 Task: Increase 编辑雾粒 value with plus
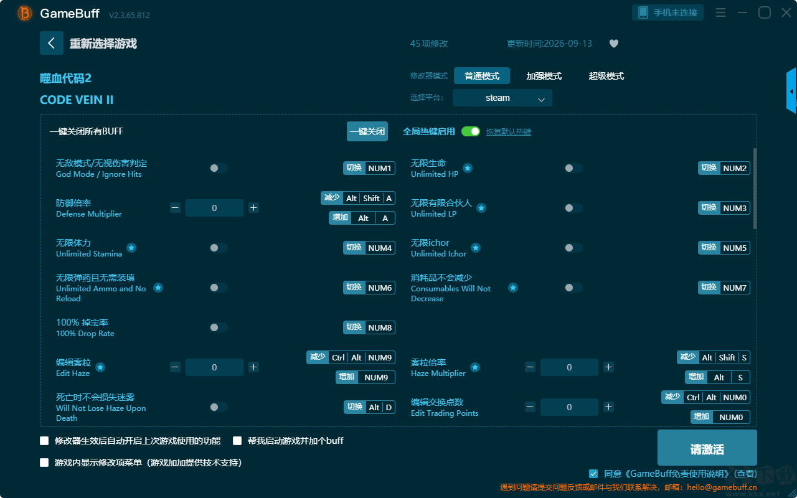(253, 367)
